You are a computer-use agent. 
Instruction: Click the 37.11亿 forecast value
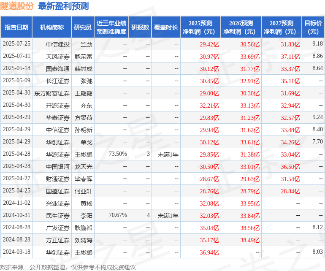290,57
